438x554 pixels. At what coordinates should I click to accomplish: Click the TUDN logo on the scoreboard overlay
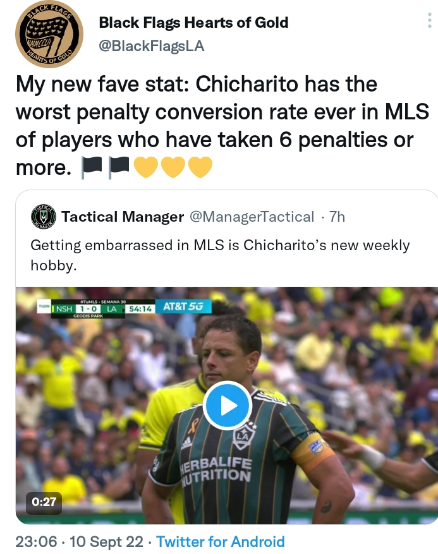44,305
